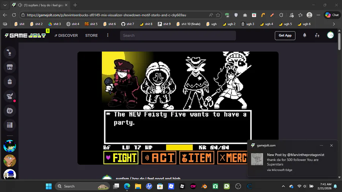Open the Copilot Chat button
This screenshot has width=342, height=192.
pyautogui.click(x=332, y=15)
